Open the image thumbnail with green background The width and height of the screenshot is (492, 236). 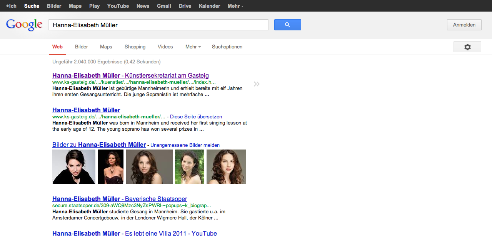(x=189, y=167)
